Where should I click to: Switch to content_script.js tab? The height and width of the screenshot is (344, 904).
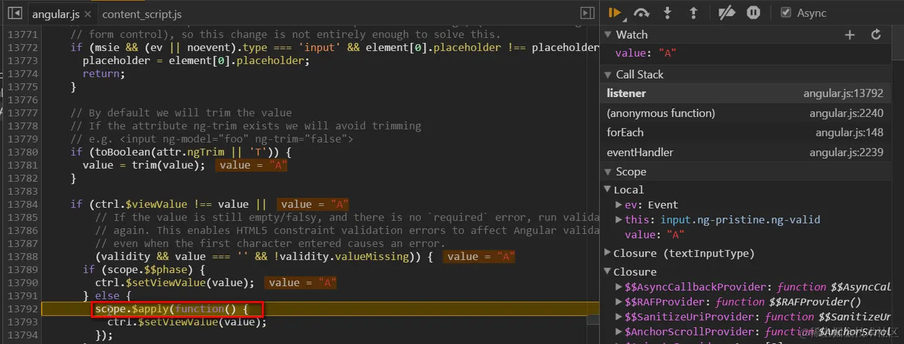142,14
